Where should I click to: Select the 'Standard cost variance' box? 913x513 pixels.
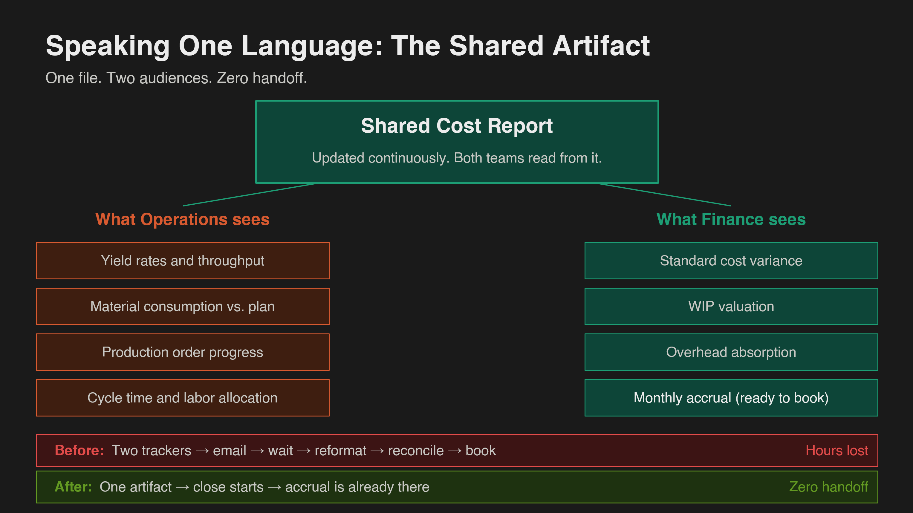click(x=731, y=261)
